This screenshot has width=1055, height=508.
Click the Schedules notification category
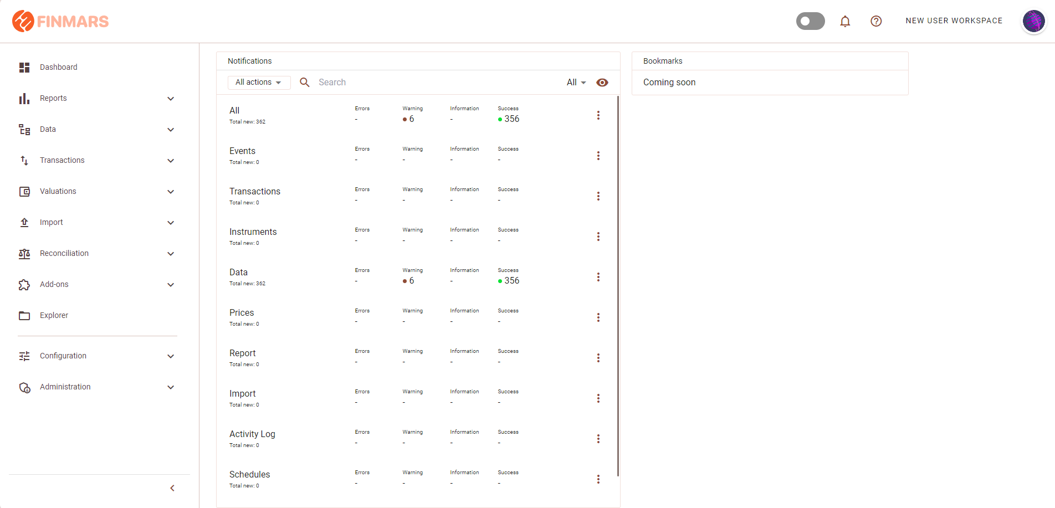tap(250, 474)
